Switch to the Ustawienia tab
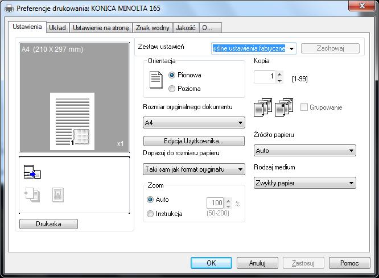This screenshot has height=278, width=379. point(27,27)
